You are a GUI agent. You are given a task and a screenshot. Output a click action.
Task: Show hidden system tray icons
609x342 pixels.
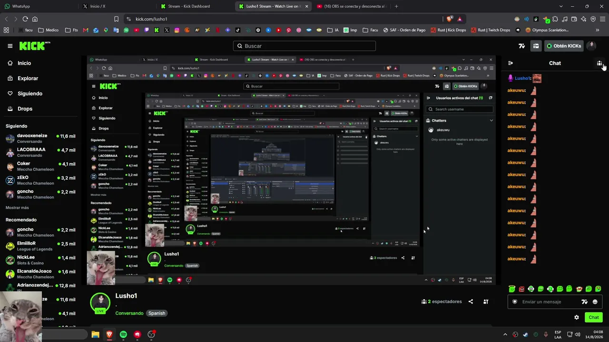click(505, 334)
